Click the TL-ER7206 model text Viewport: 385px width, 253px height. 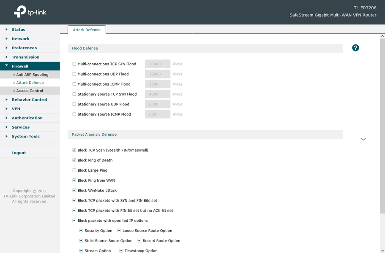365,8
